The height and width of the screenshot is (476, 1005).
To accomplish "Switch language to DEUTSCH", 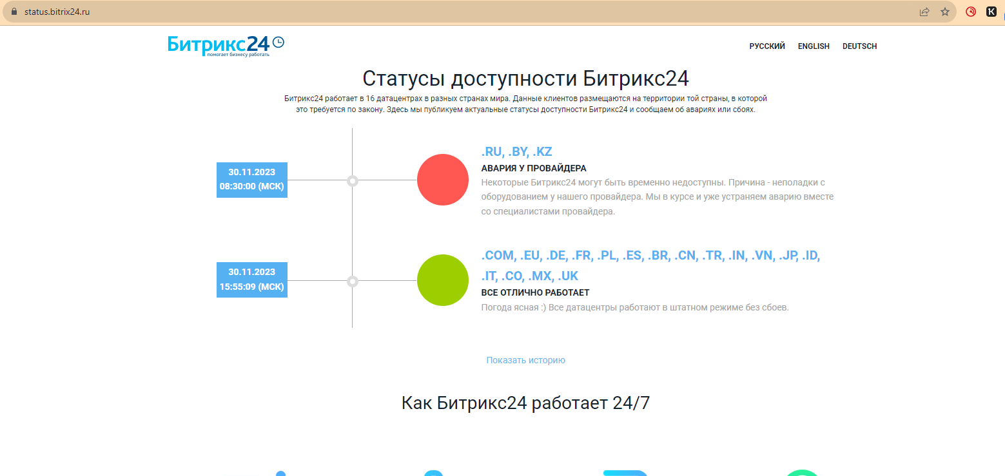I will coord(859,46).
